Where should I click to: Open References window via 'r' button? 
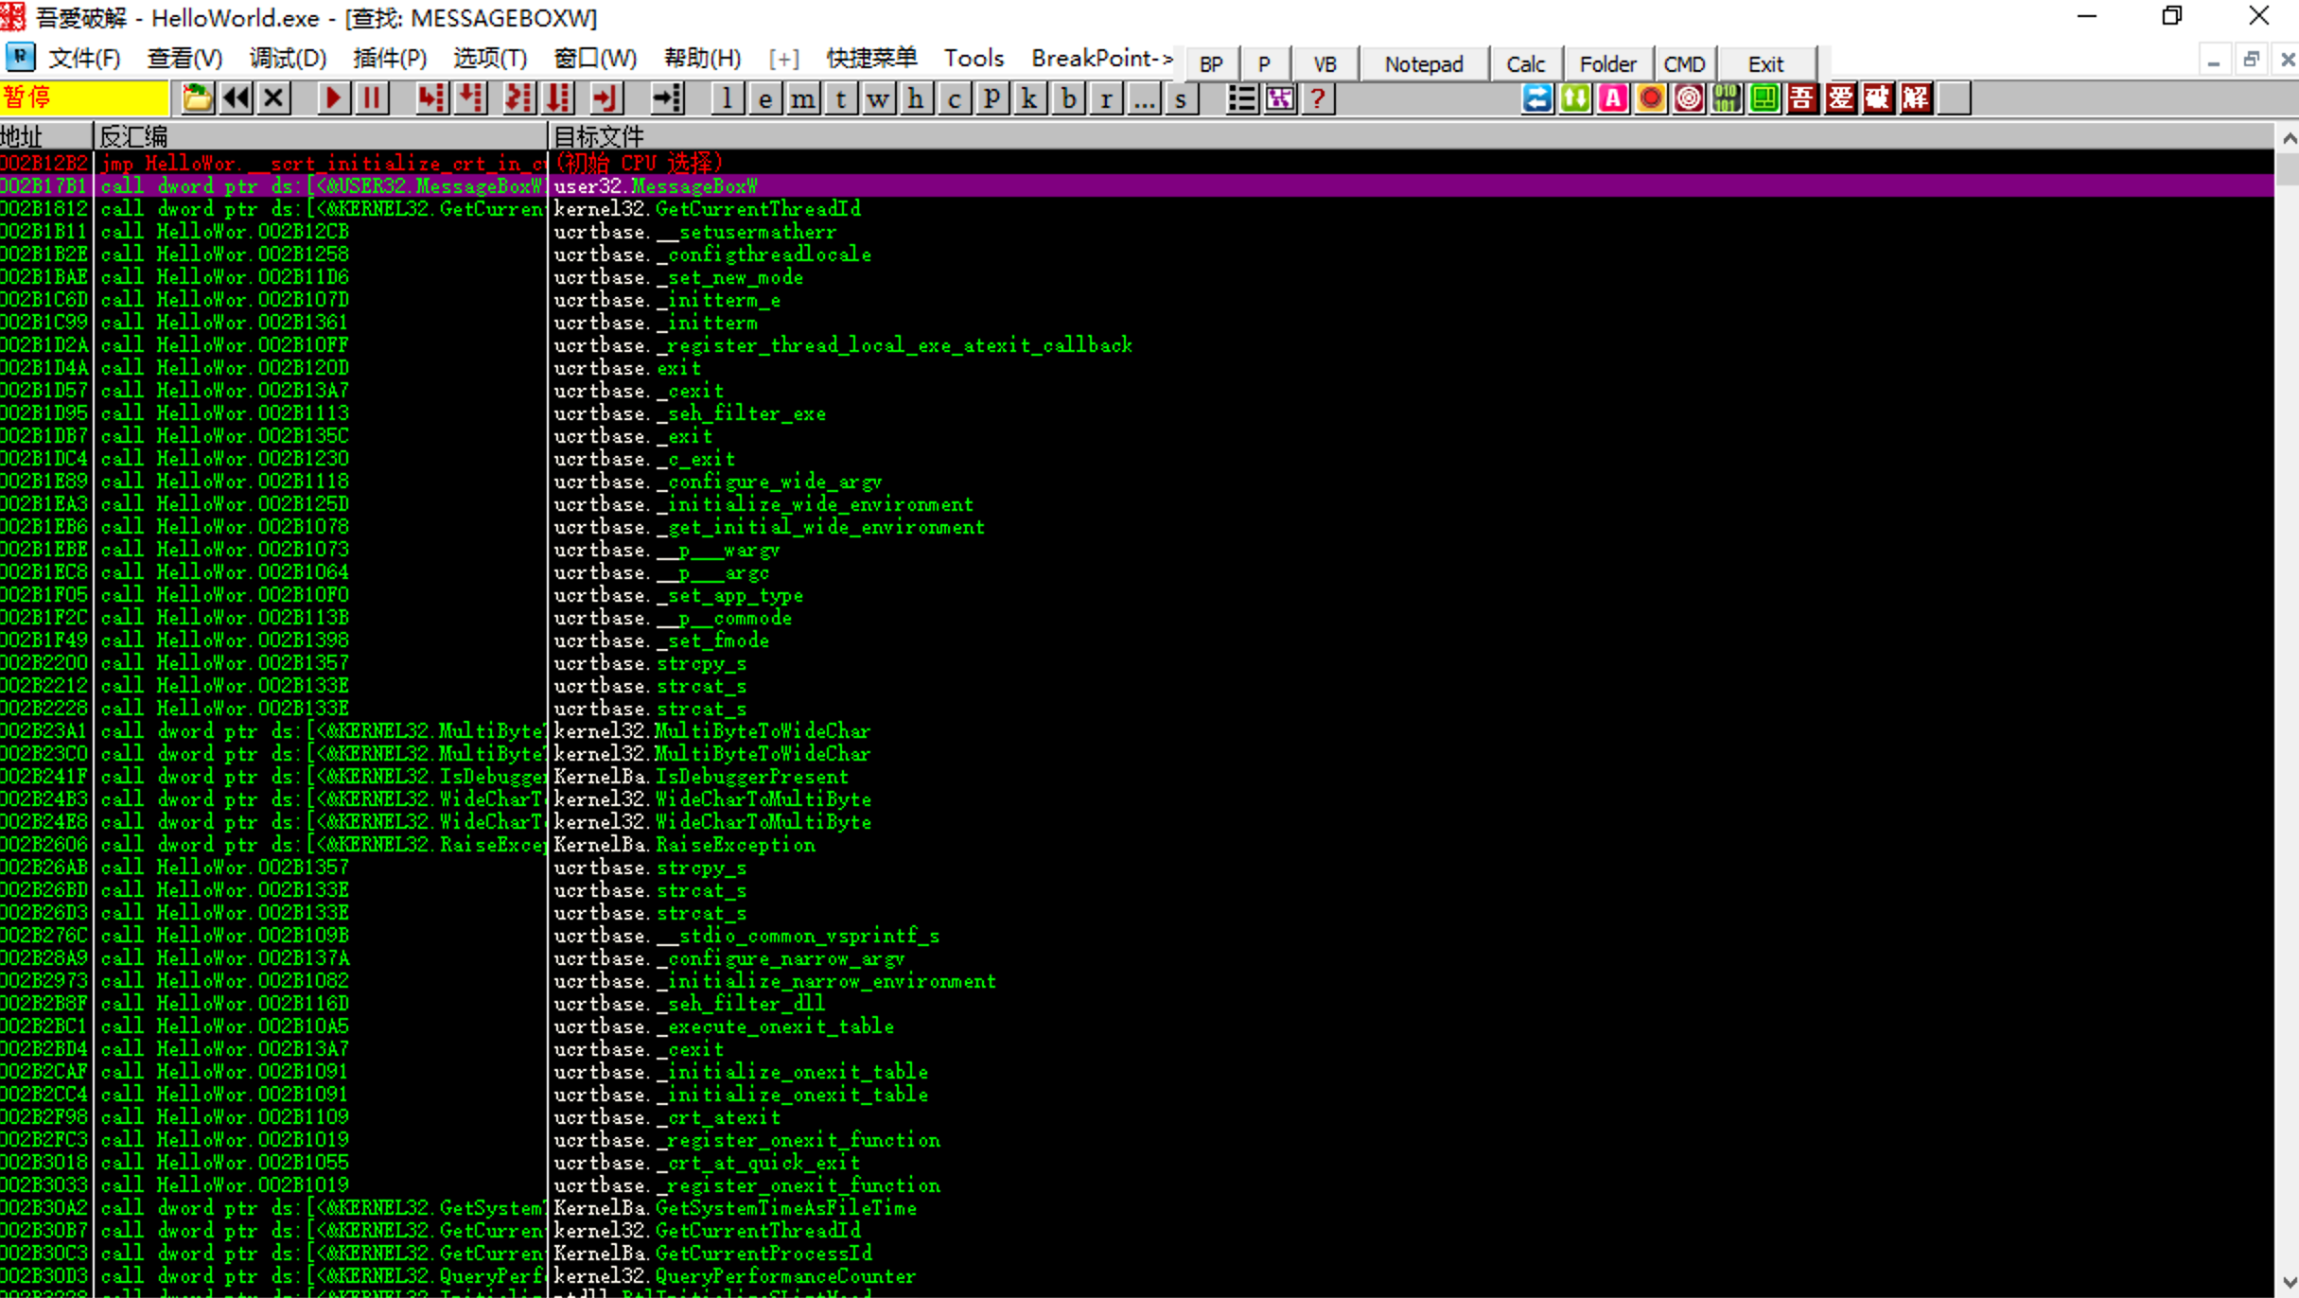(1106, 98)
